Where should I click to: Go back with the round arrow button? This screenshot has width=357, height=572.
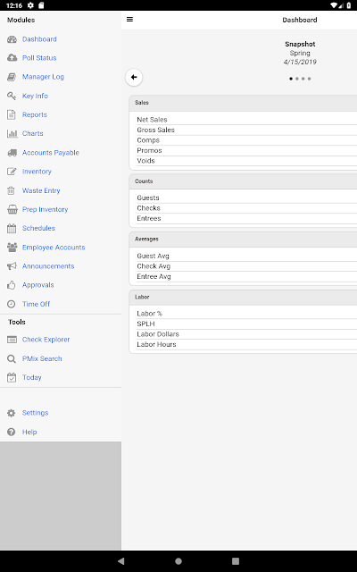(x=134, y=78)
